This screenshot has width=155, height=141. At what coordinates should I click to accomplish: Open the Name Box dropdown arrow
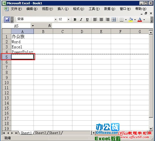(x=33, y=26)
